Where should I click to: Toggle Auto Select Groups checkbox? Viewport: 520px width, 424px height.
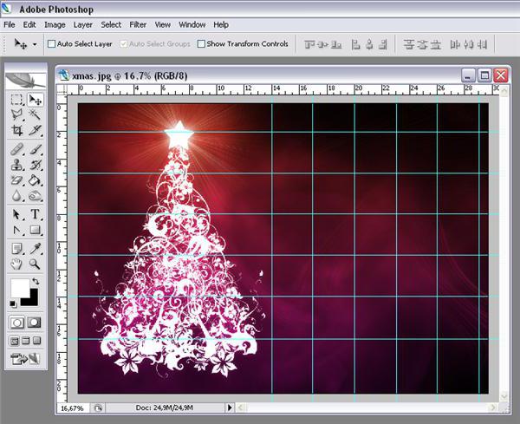point(123,44)
